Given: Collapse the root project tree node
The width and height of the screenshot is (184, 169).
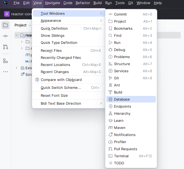Looking at the screenshot, I should (x=17, y=35).
